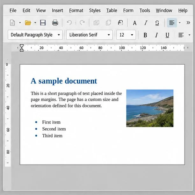Toggle the highlighted align left button
This screenshot has width=195, height=195.
pyautogui.click(x=172, y=23)
